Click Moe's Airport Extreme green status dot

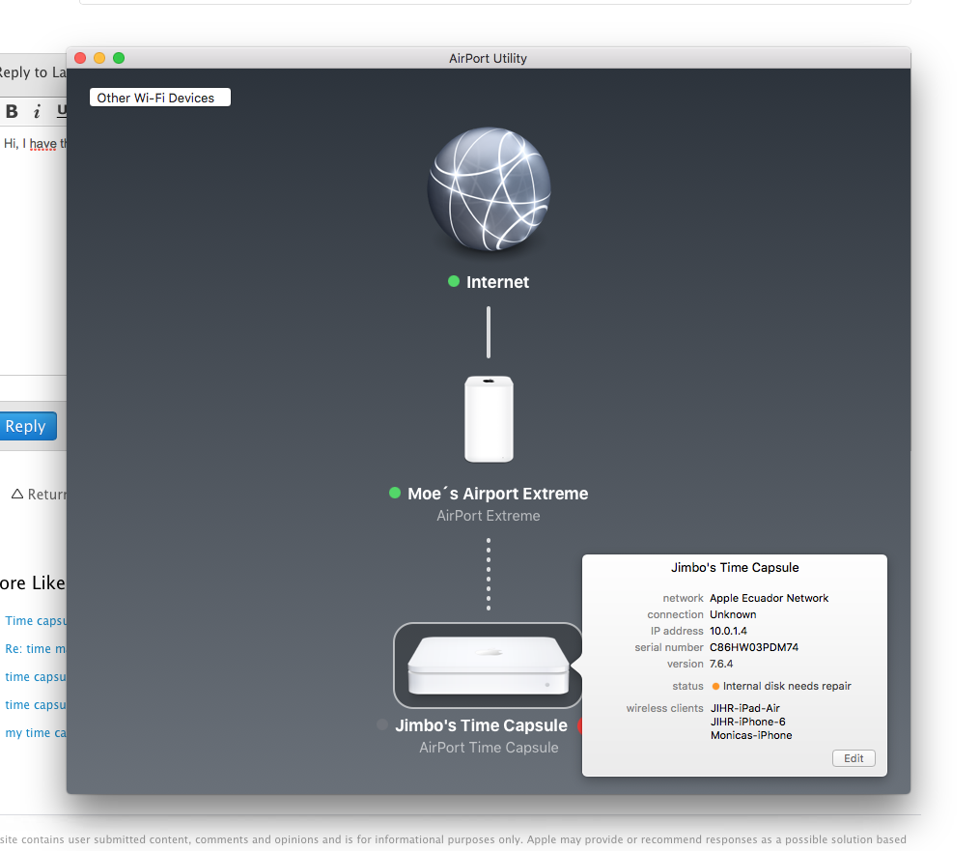394,493
